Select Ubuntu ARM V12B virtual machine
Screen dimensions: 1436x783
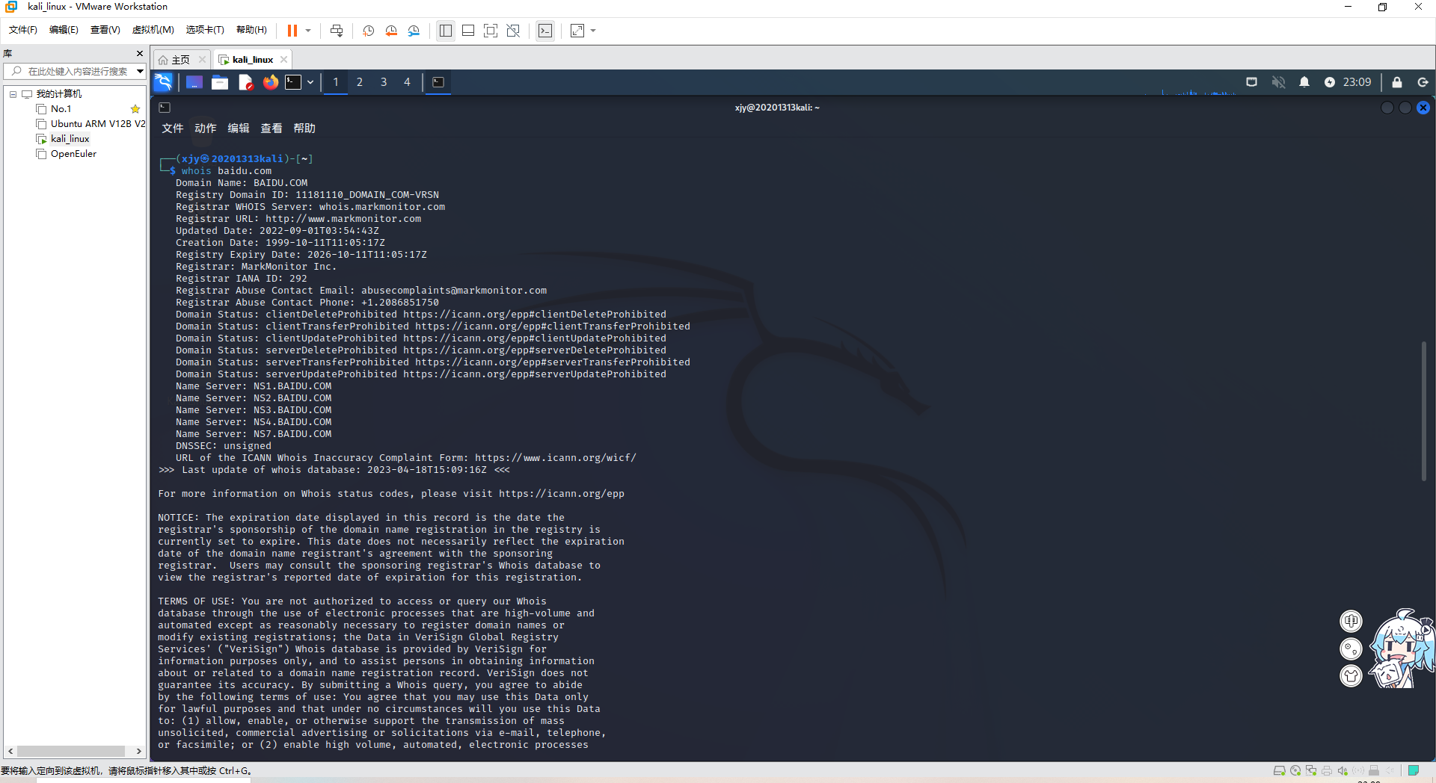[x=97, y=124]
